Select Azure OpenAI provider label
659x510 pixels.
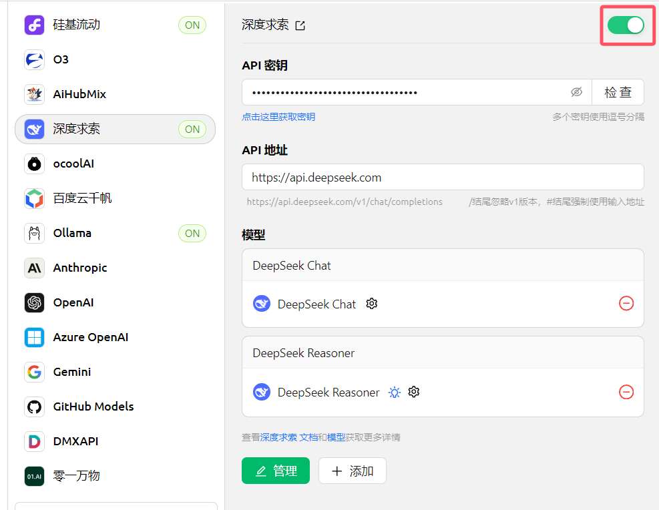pos(91,337)
